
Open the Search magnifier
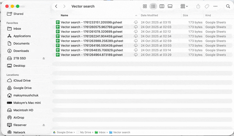(228, 6)
